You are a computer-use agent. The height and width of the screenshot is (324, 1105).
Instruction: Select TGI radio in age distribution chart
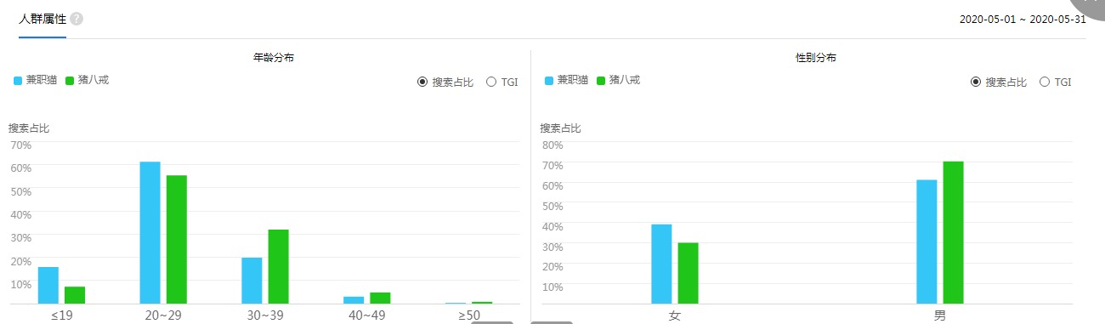[x=501, y=82]
